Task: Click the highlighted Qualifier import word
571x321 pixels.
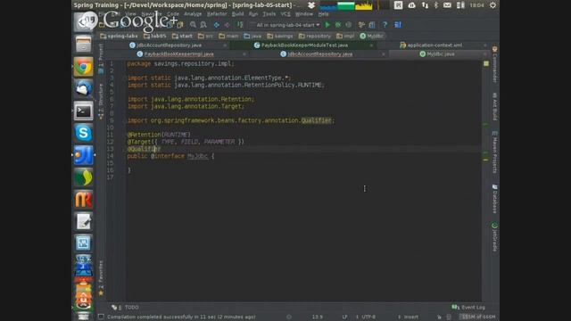Action: (317, 120)
